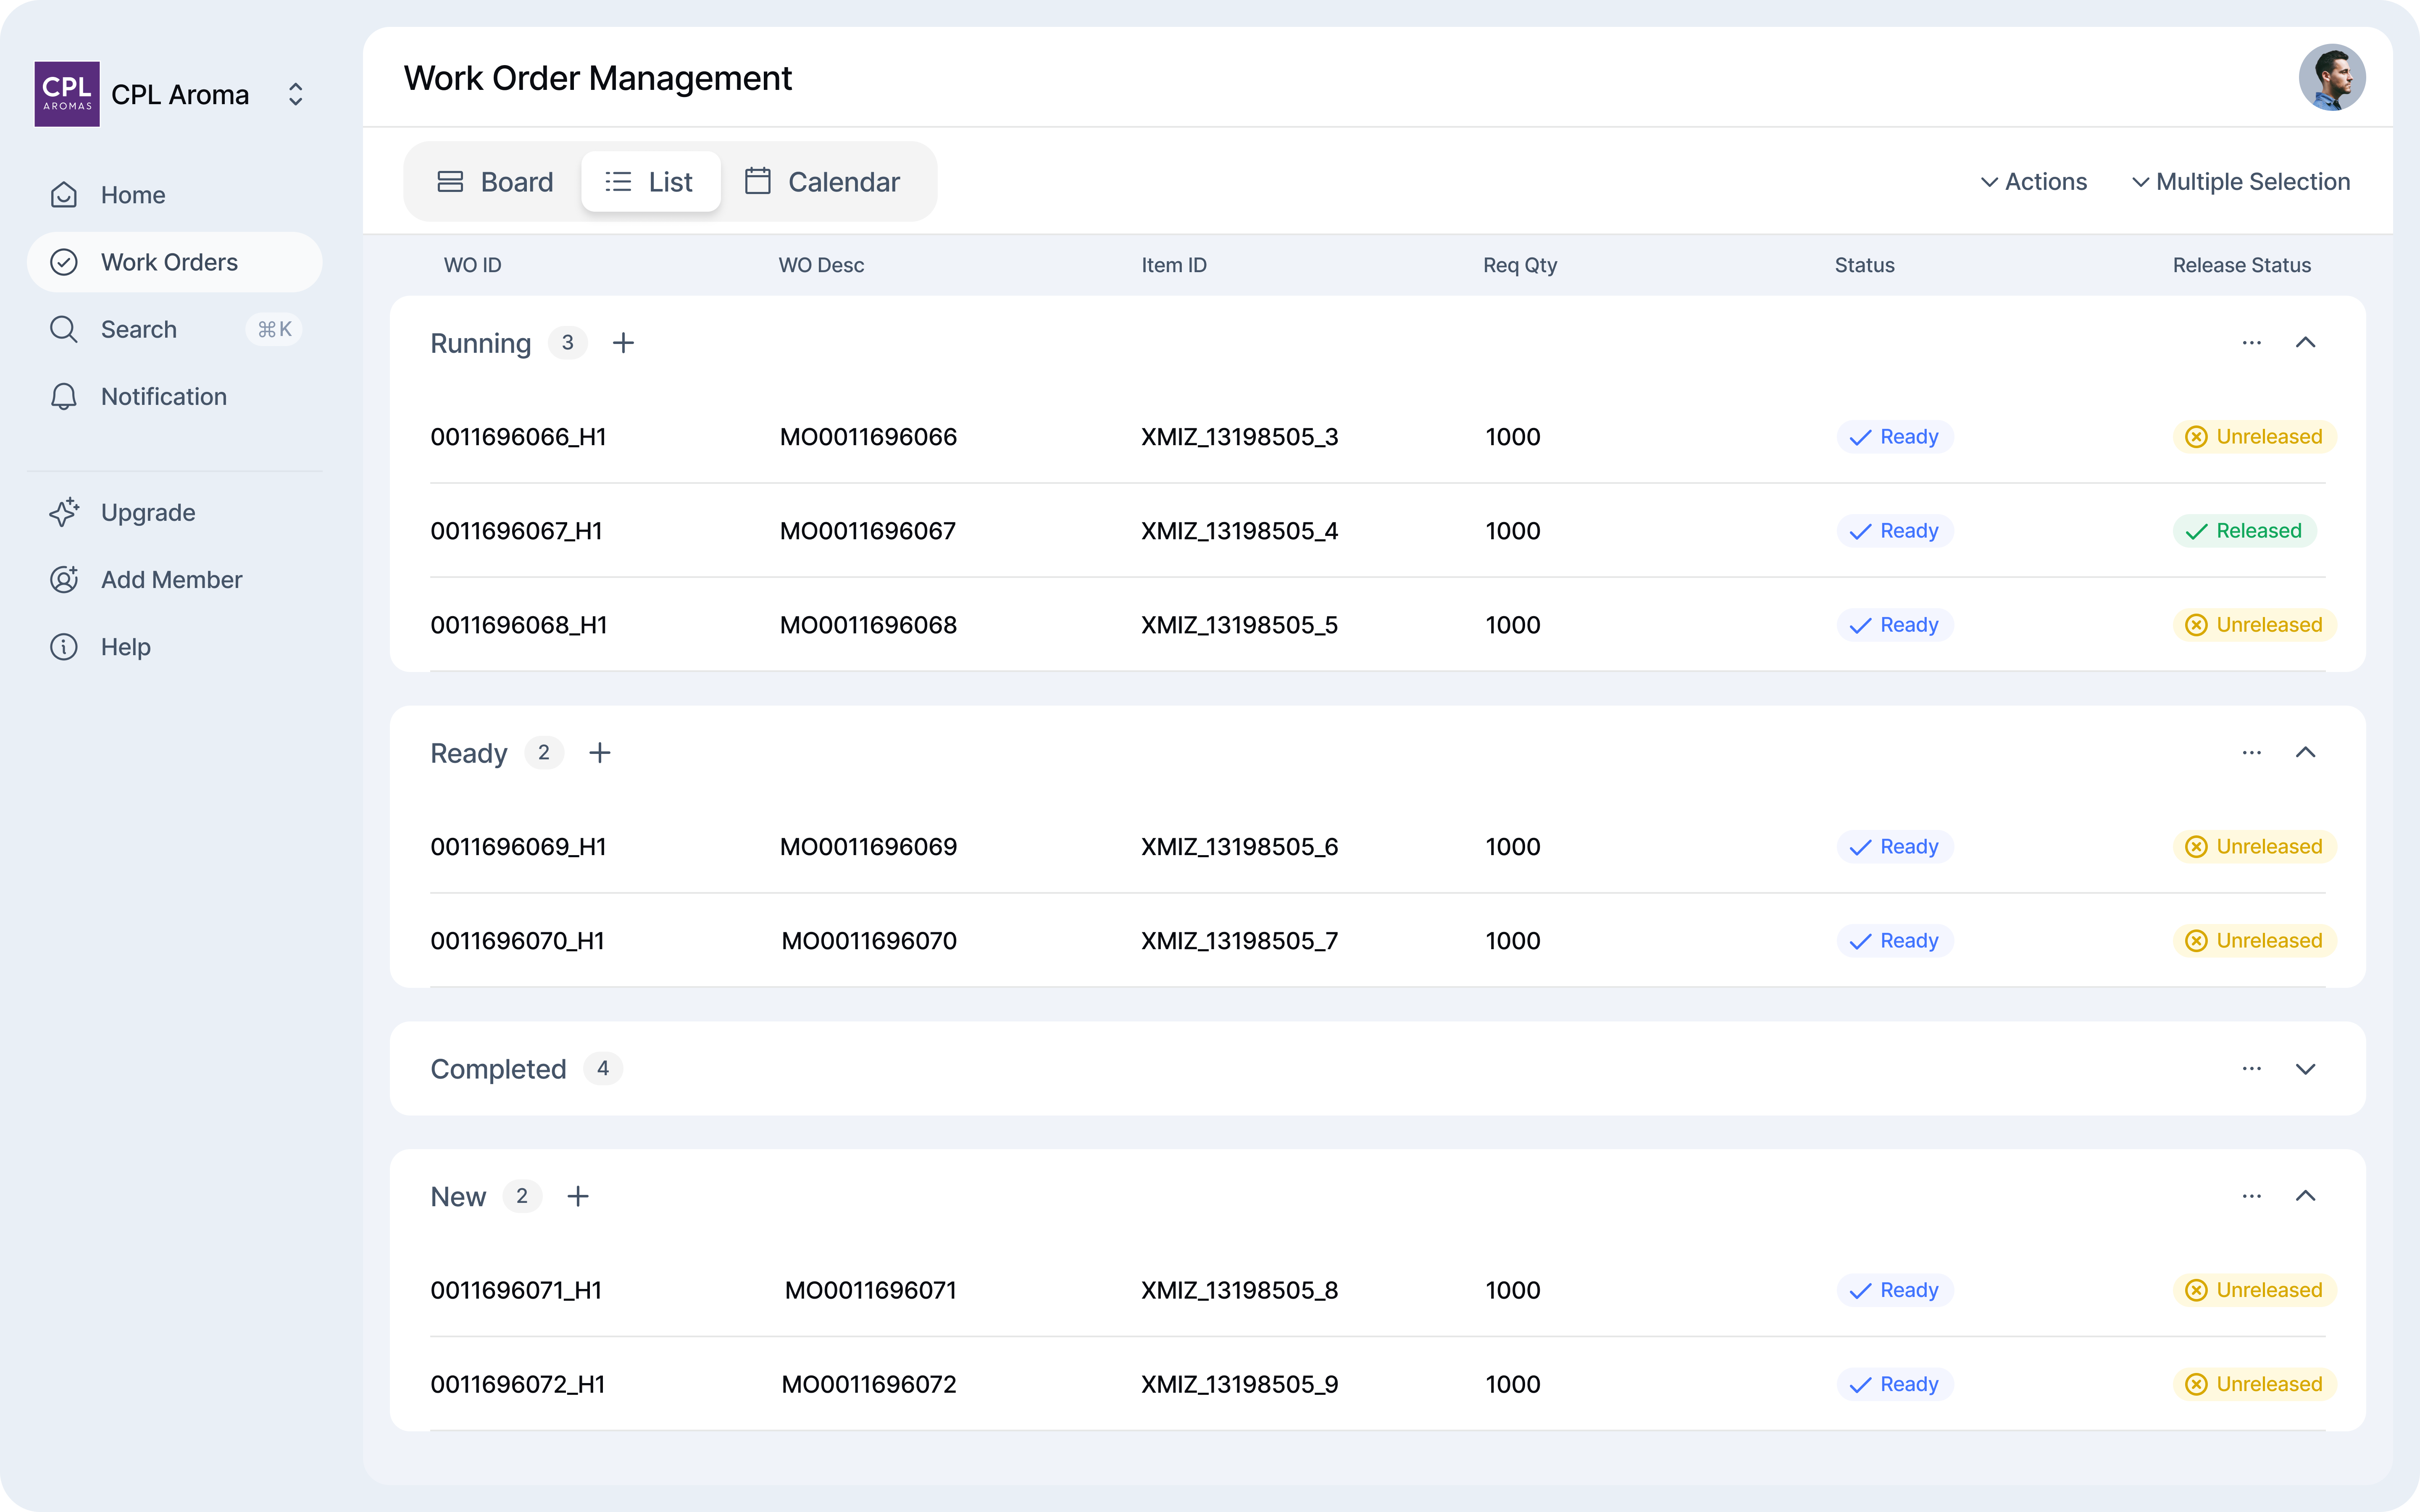Click item ID XMIZ_13198505_4
This screenshot has width=2420, height=1512.
coord(1240,531)
